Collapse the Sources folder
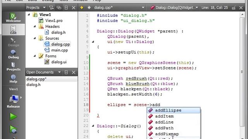Viewport: 248px width, 139px height. [34, 38]
